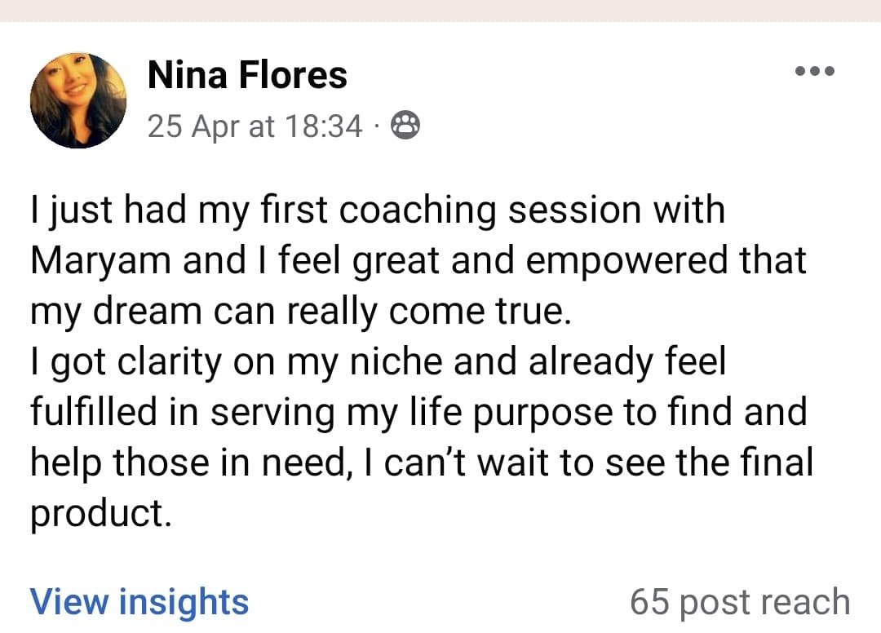
Task: Click the line starting with 'help those in need'
Action: tap(422, 464)
